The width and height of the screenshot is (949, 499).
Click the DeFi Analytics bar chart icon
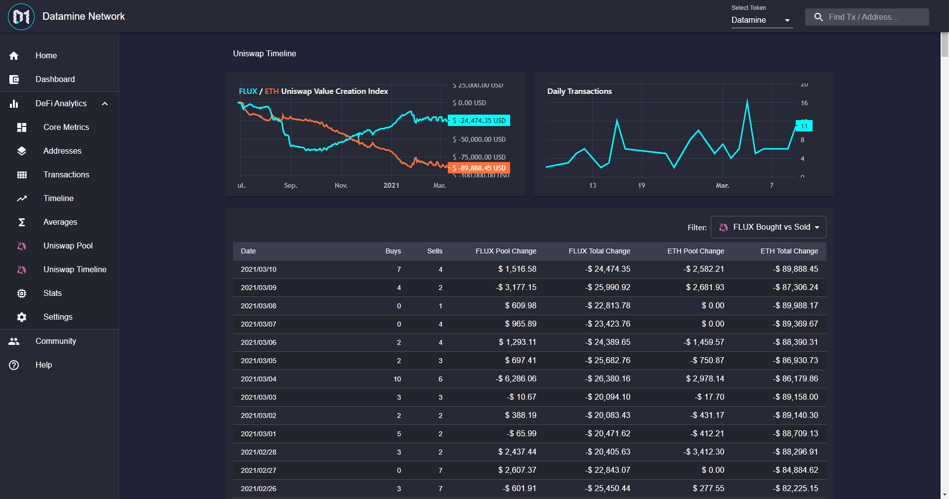pyautogui.click(x=14, y=104)
